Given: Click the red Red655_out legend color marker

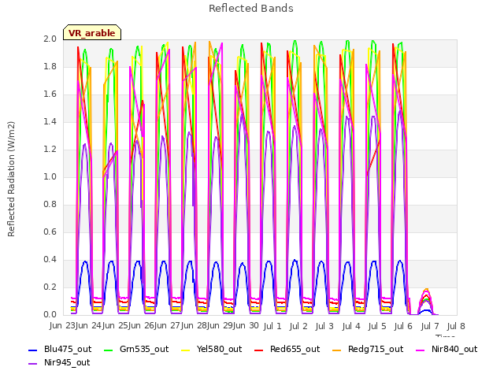Looking at the screenshot, I should 259,350.
